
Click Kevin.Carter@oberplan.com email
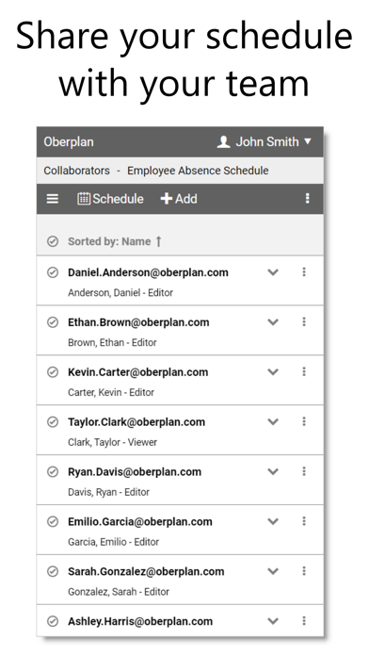[138, 372]
